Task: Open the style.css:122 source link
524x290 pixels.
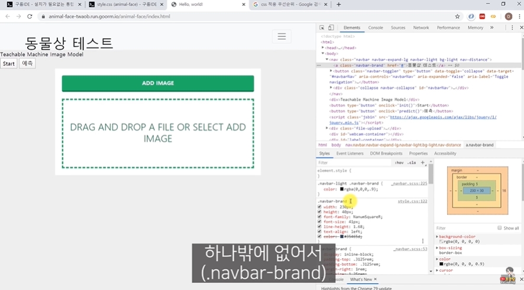Action: 412,201
